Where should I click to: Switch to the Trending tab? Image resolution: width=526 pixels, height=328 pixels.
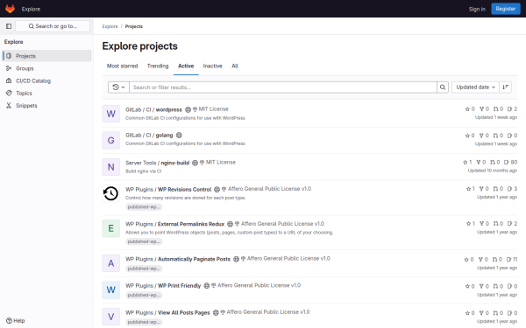(158, 66)
